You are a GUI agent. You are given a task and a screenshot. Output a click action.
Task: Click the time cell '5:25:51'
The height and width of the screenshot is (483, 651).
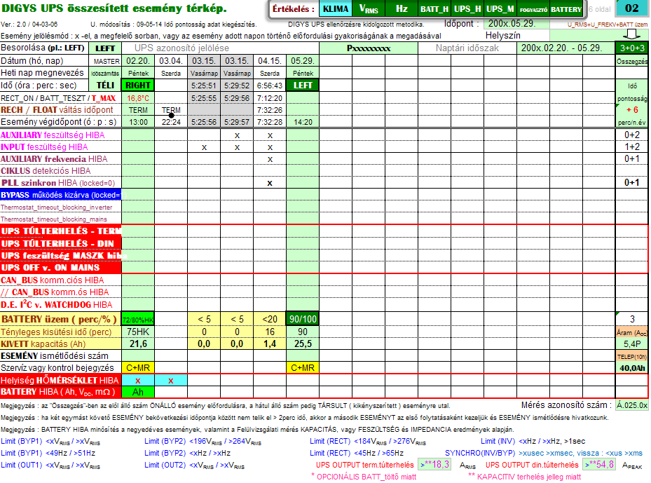tap(204, 86)
